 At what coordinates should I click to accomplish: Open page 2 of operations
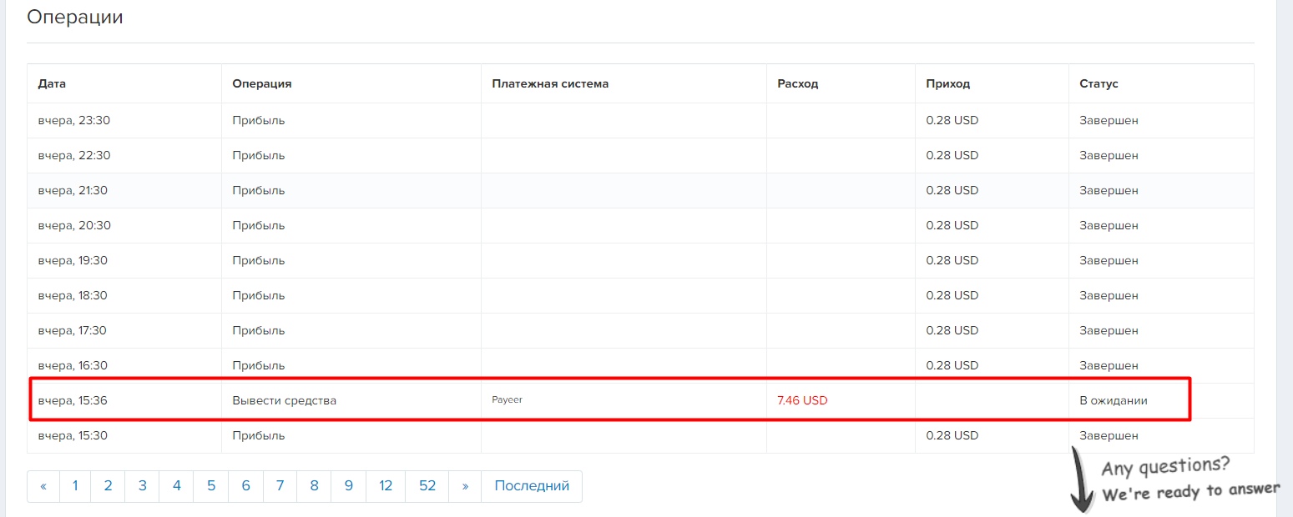pos(108,486)
